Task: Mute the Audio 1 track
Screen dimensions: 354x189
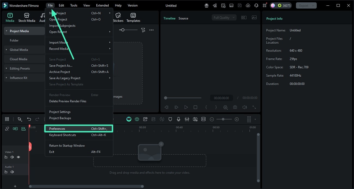Action: tap(12, 172)
